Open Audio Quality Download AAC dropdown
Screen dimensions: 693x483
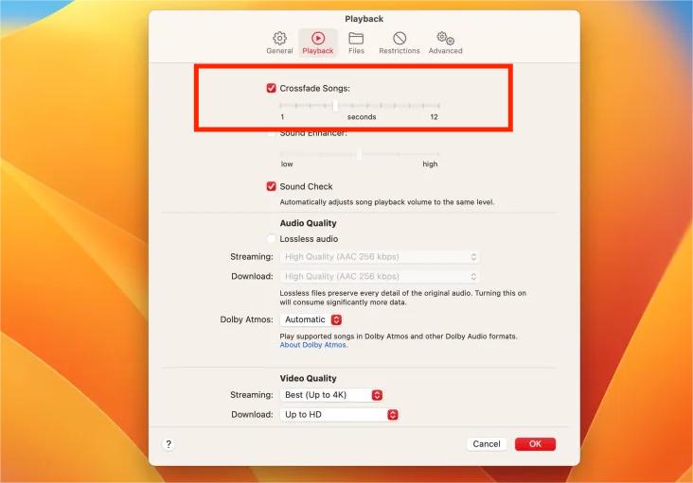(x=380, y=277)
